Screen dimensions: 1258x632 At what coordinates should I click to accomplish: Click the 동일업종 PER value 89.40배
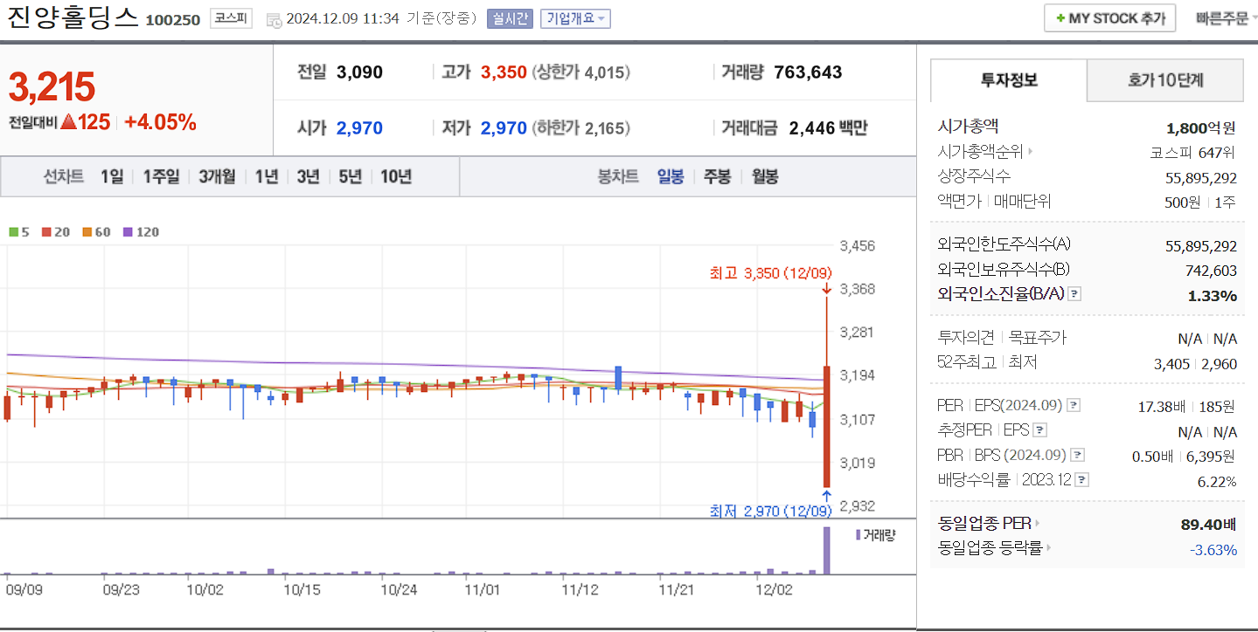pyautogui.click(x=1208, y=525)
